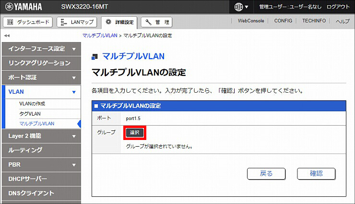Viewport: 355px width, 204px height.
Task: Expand the PBR arrow
Action: 74,165
